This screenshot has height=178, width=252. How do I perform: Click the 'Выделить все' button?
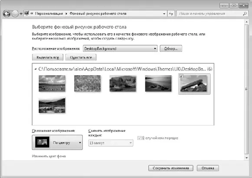coord(48,57)
